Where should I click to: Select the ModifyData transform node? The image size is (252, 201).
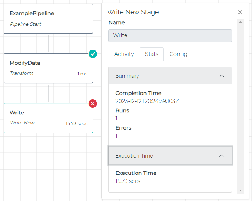point(48,68)
